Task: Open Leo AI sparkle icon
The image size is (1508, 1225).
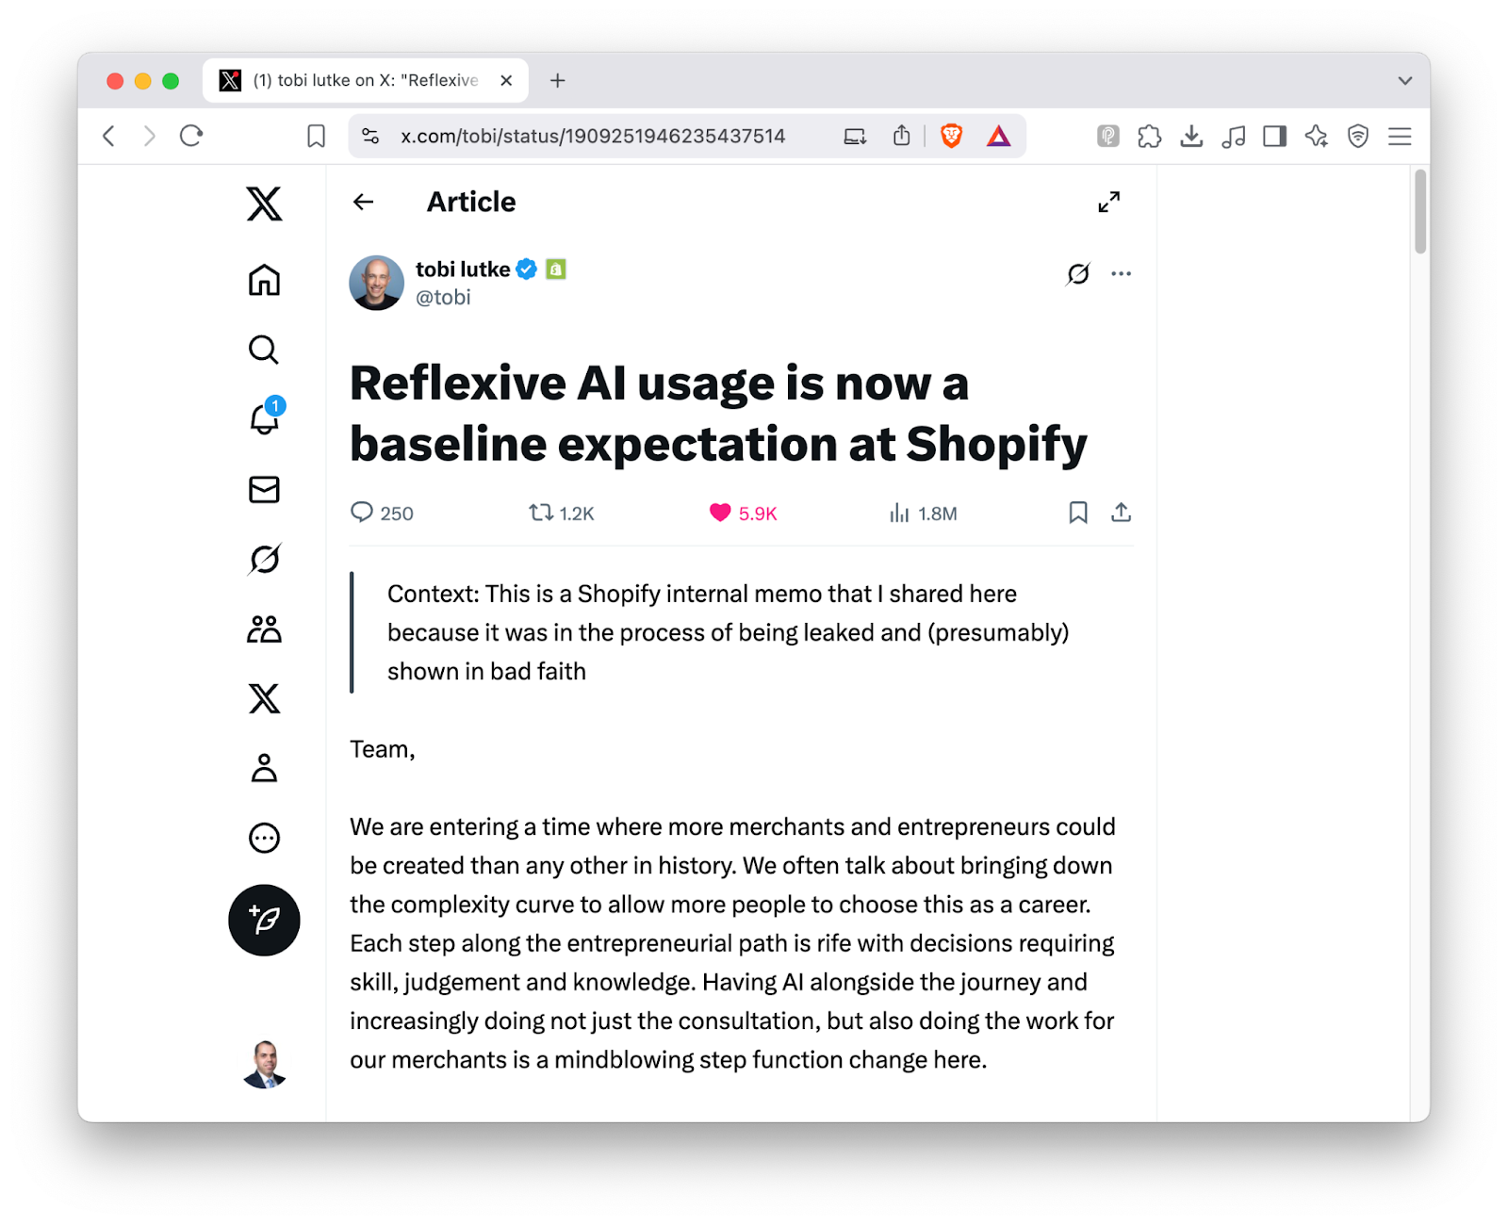Action: tap(1317, 136)
